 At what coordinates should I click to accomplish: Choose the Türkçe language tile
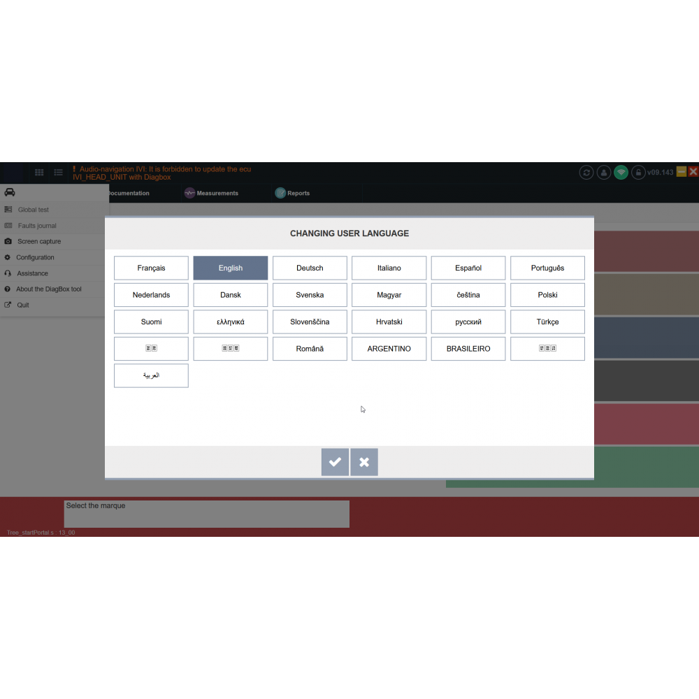pyautogui.click(x=547, y=322)
